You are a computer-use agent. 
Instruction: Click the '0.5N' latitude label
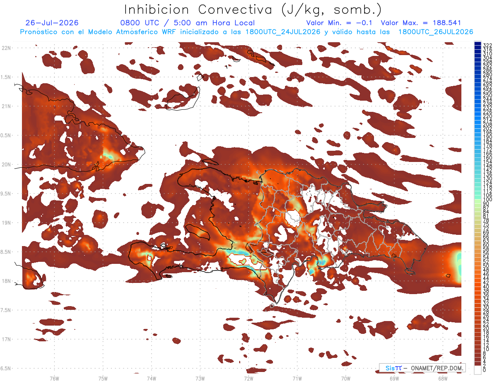coord(6,135)
